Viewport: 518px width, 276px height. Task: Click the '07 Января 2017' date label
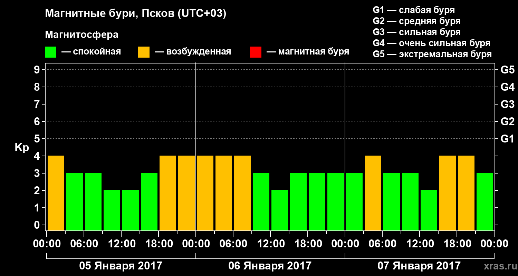(x=419, y=266)
